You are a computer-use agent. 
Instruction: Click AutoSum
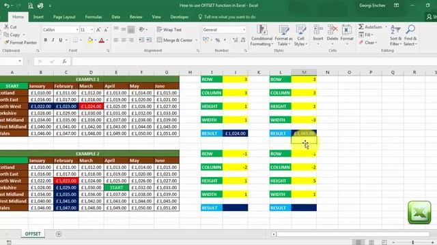click(x=370, y=27)
